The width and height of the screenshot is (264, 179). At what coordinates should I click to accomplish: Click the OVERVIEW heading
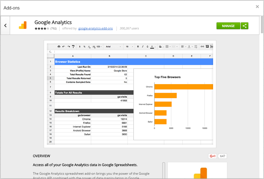point(41,156)
